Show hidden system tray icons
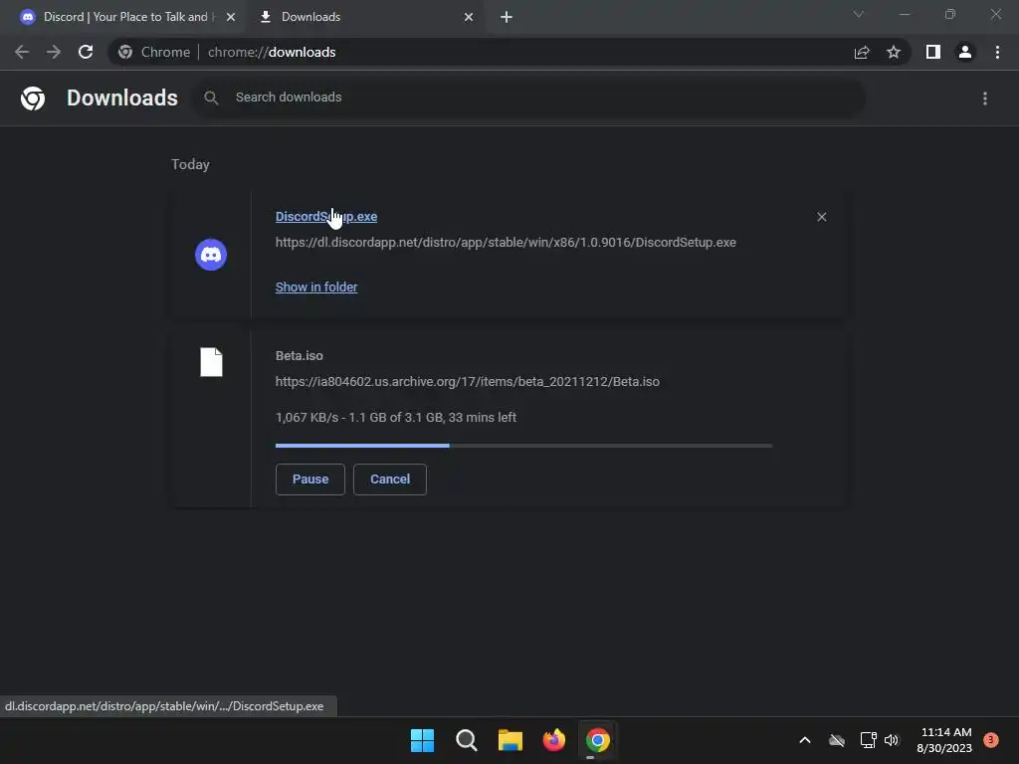The width and height of the screenshot is (1019, 764). pyautogui.click(x=804, y=740)
